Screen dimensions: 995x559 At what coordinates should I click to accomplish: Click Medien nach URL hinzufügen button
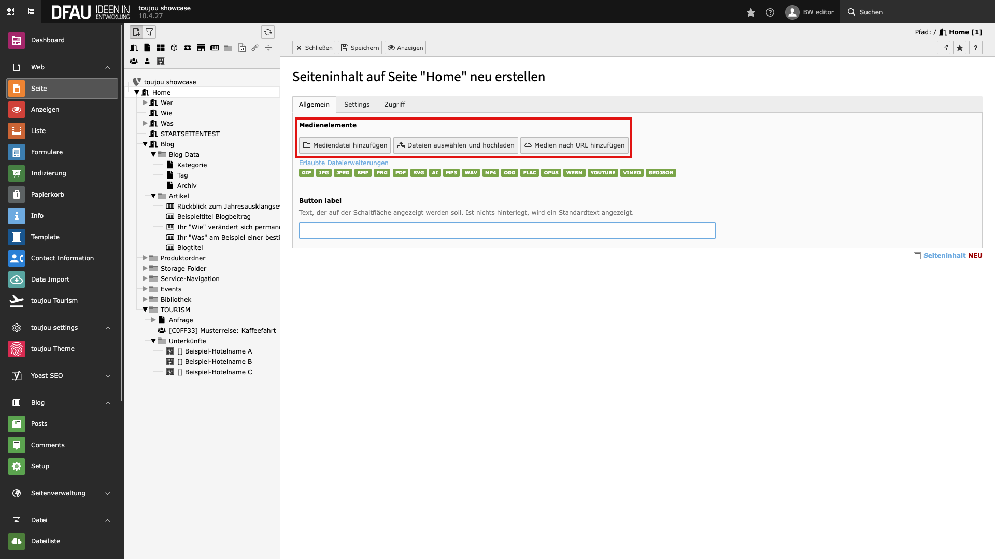[x=574, y=145]
